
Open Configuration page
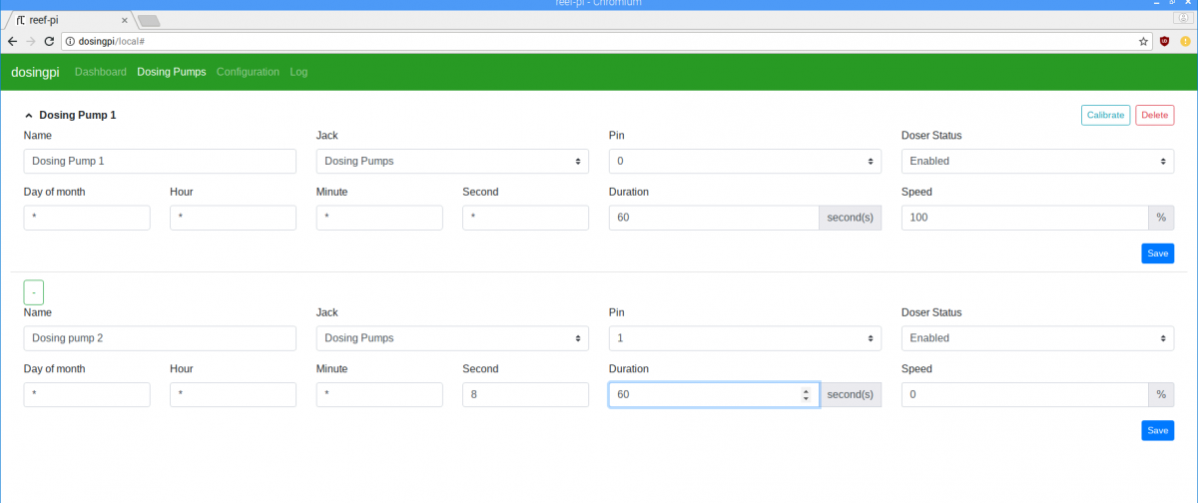(x=248, y=72)
